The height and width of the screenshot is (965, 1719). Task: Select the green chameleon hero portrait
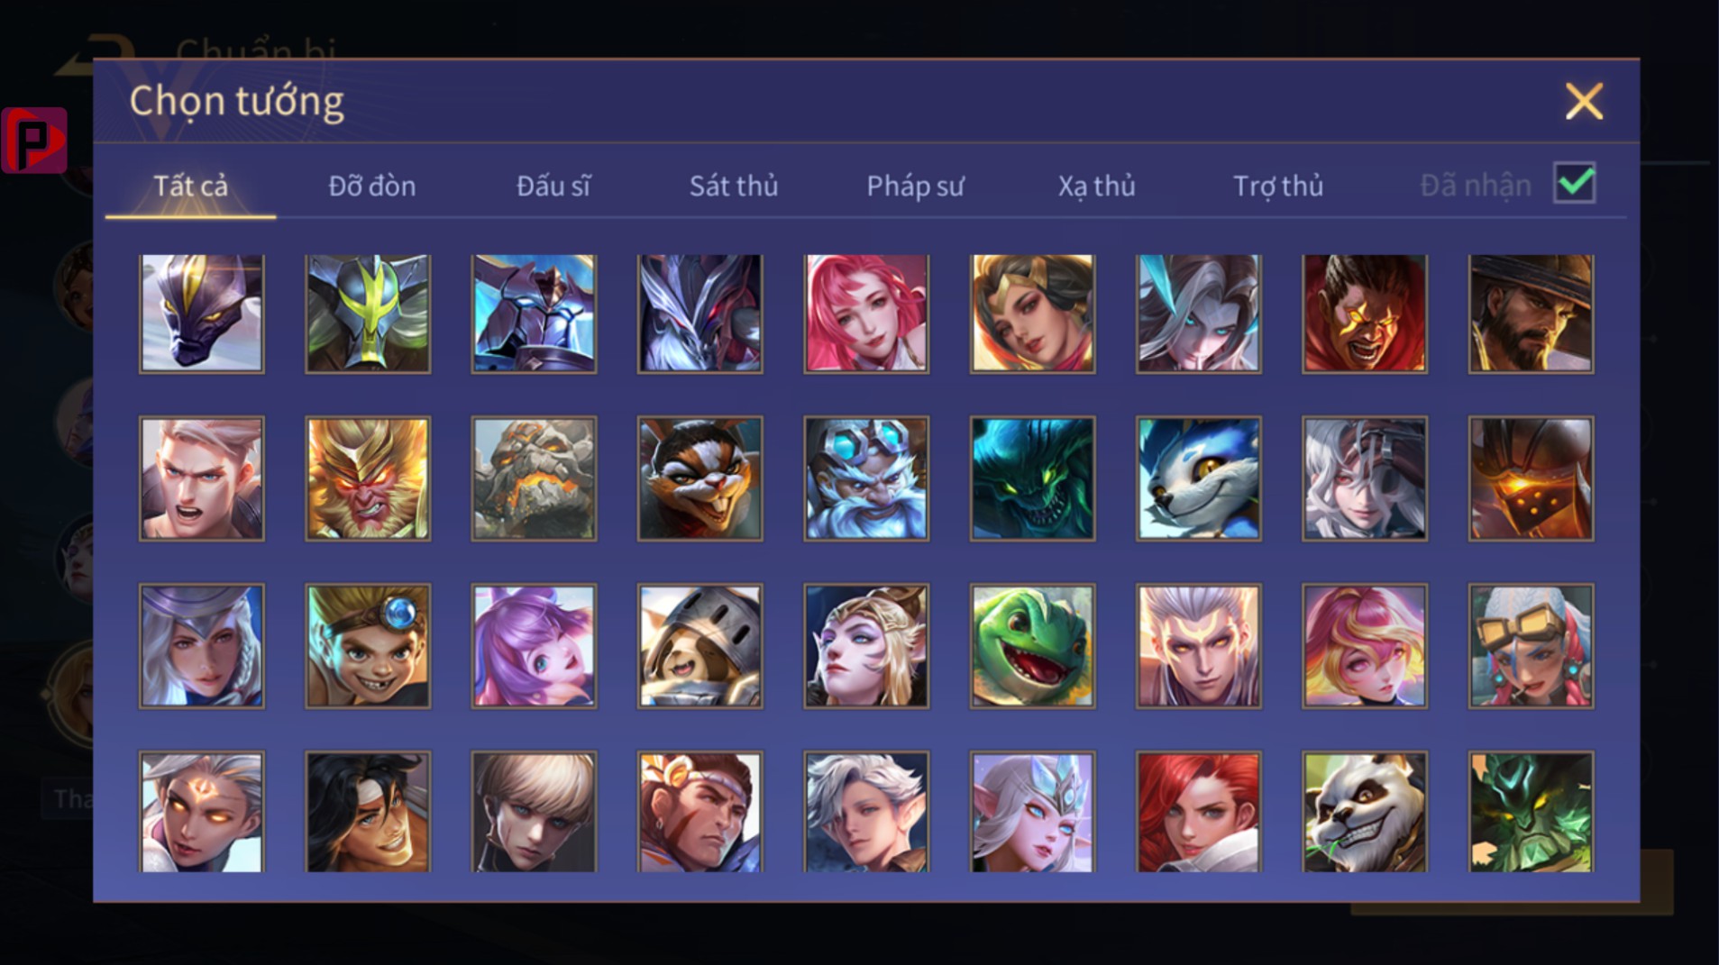[x=1032, y=645]
